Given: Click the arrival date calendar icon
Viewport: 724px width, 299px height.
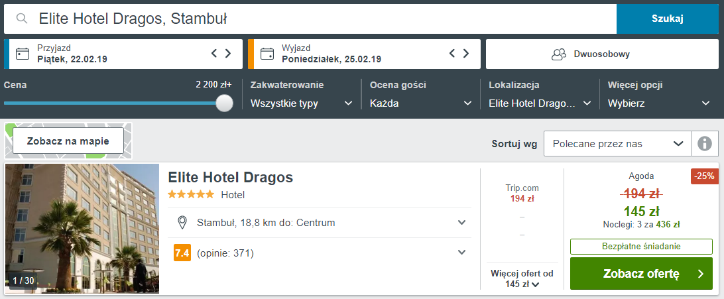Looking at the screenshot, I should 23,54.
